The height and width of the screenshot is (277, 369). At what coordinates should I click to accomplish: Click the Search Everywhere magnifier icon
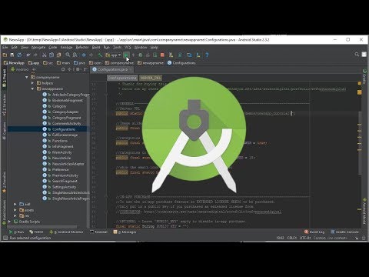click(x=357, y=55)
